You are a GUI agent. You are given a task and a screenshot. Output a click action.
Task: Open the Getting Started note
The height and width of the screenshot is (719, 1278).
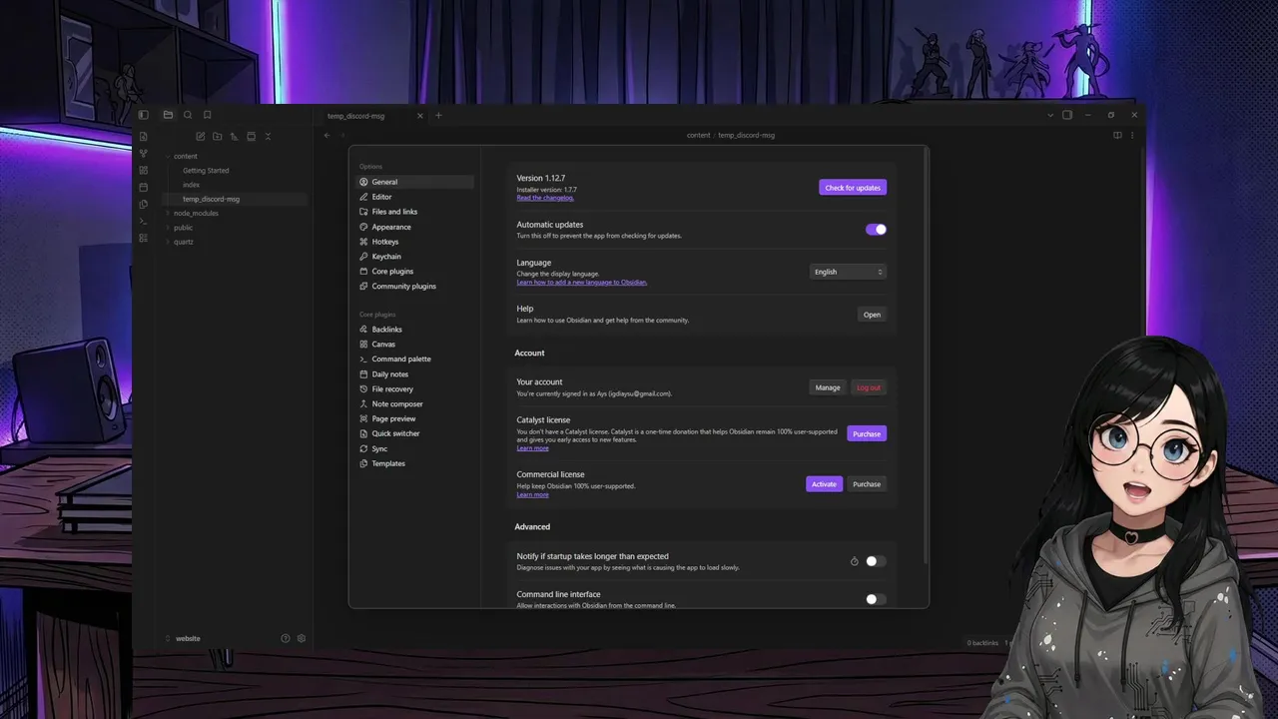[206, 171]
